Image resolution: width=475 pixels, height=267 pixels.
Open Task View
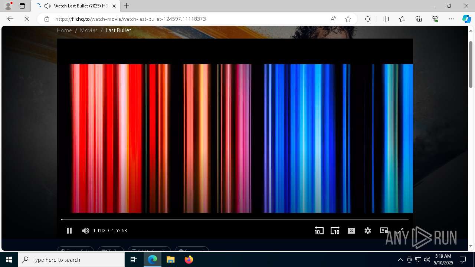134,260
